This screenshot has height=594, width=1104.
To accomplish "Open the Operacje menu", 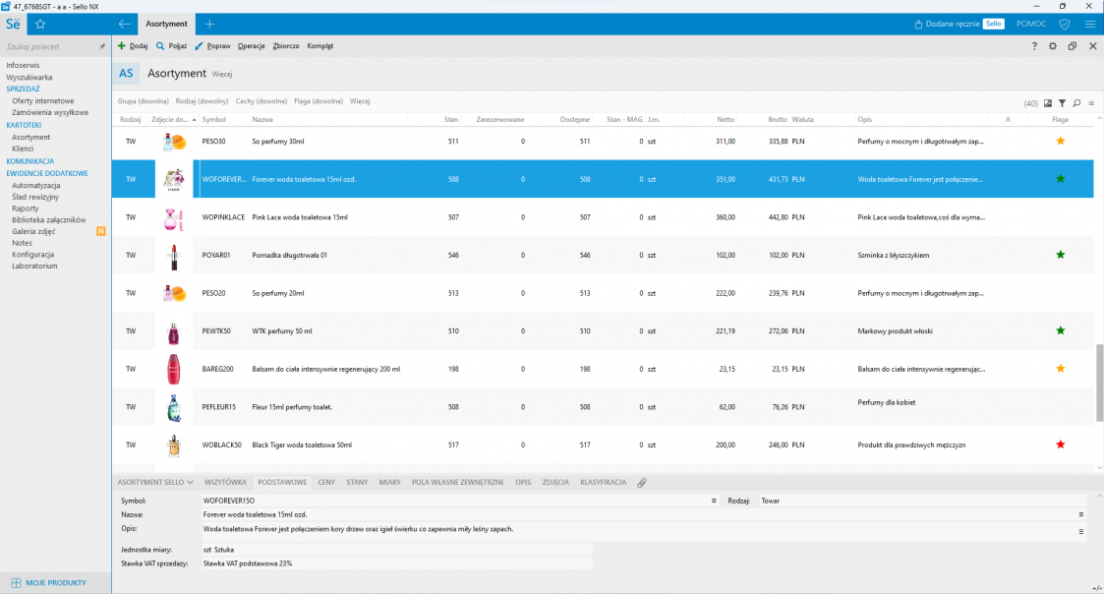I will (251, 46).
